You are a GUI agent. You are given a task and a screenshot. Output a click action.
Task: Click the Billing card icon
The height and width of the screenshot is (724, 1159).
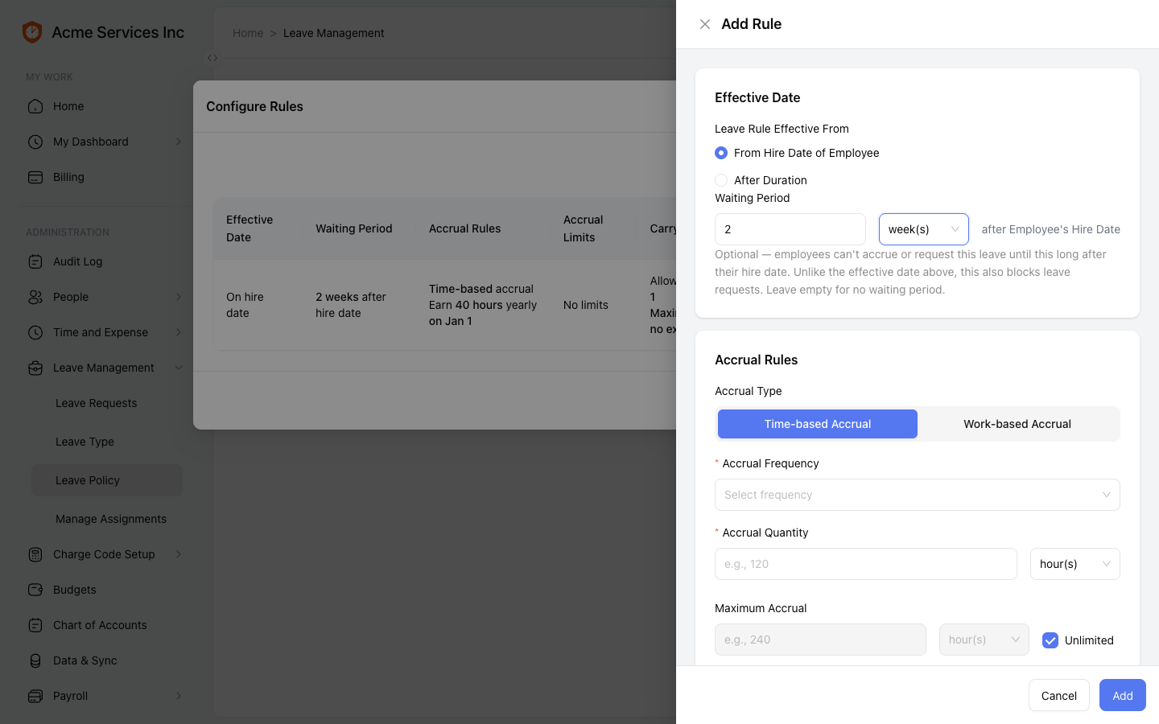(x=35, y=177)
